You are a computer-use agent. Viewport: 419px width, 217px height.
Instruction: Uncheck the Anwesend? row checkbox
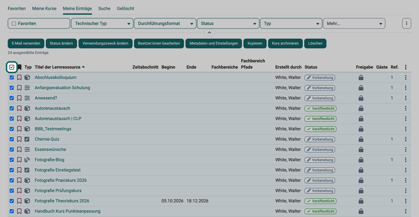[12, 98]
